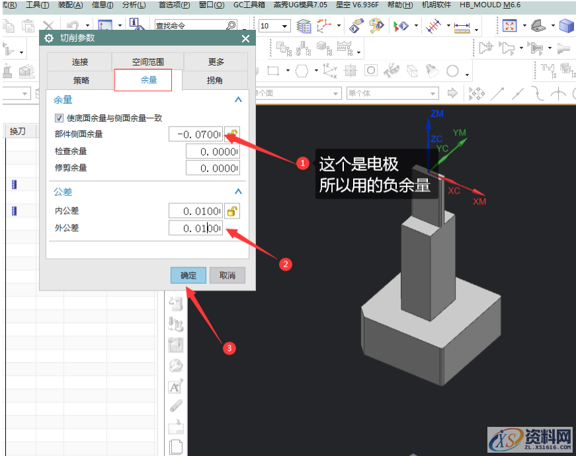Click the 取消 button
The width and height of the screenshot is (576, 456).
click(227, 275)
